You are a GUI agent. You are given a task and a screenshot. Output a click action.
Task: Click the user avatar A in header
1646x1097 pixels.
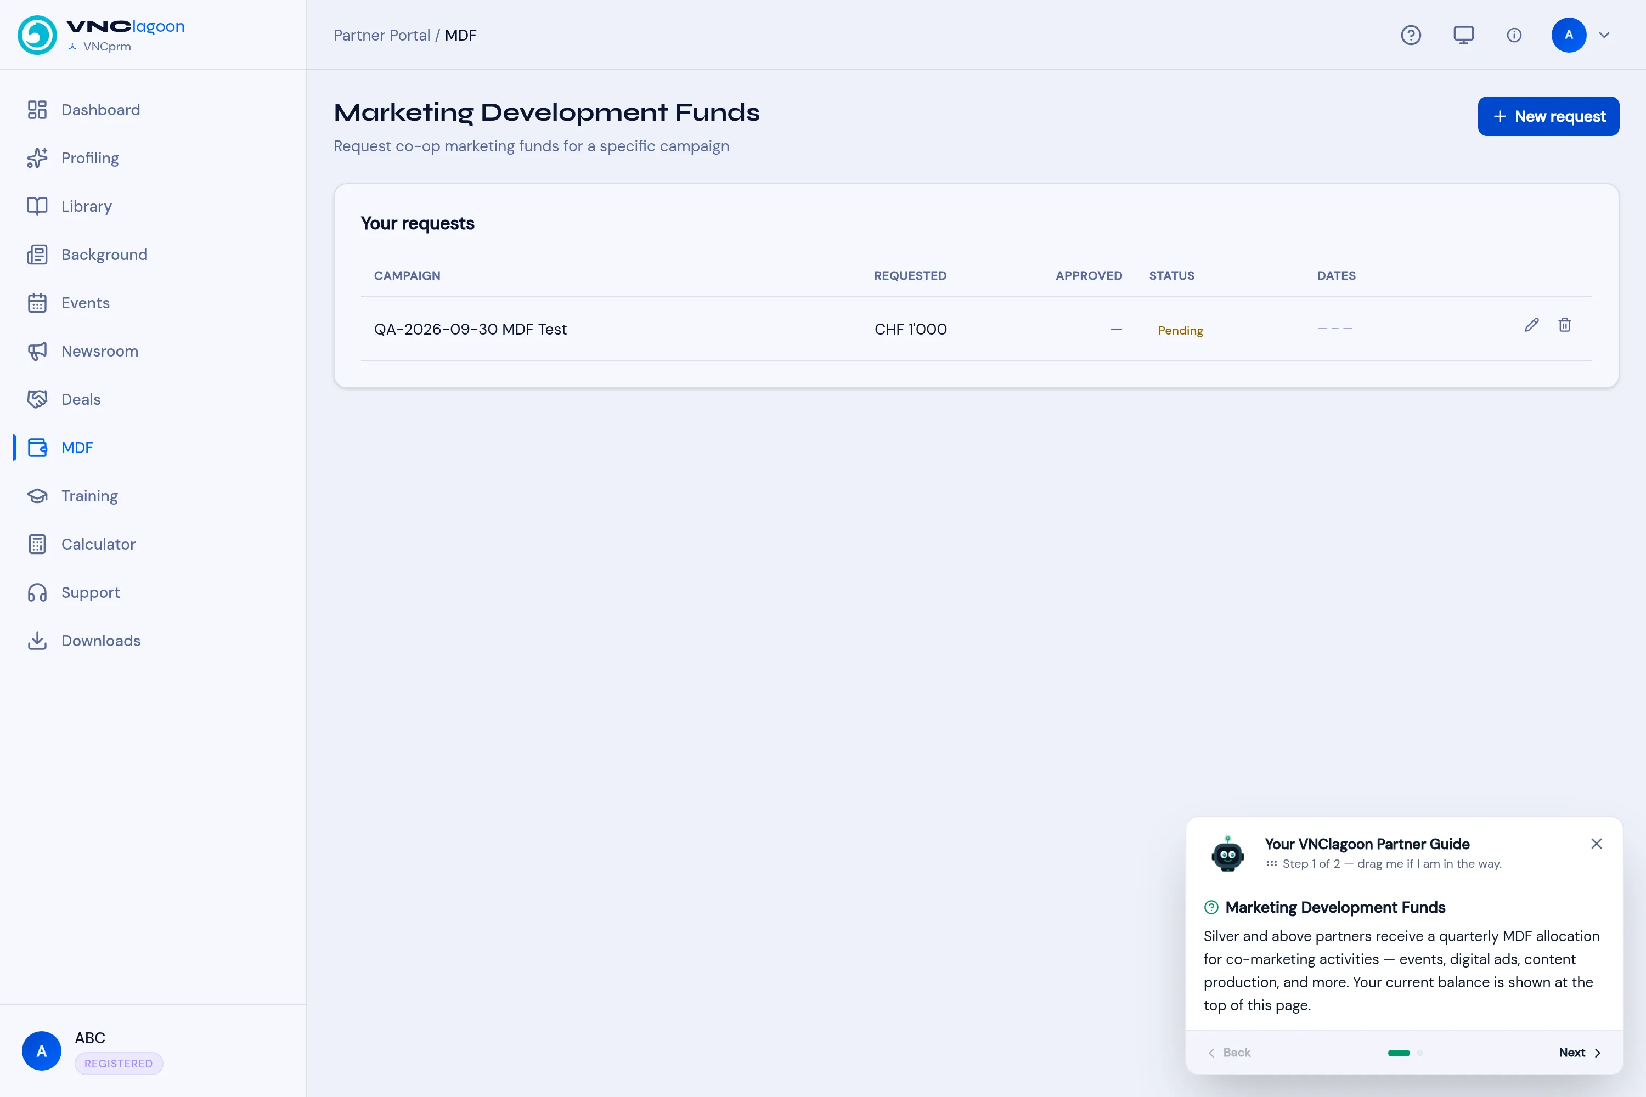coord(1568,35)
